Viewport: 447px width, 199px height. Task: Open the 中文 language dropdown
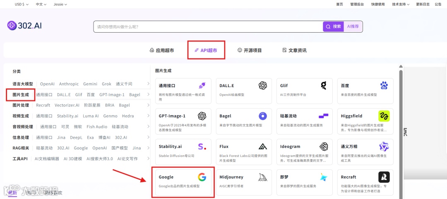click(x=41, y=4)
